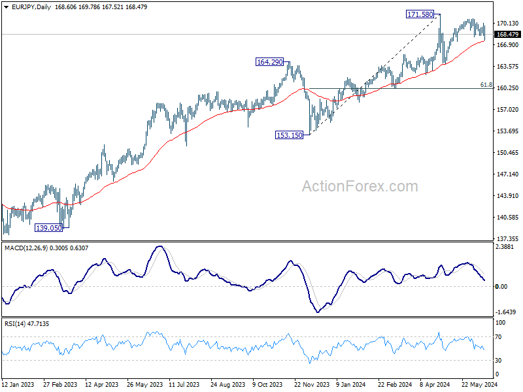Click the current price tag 168.479
523x392 pixels.
[507, 35]
